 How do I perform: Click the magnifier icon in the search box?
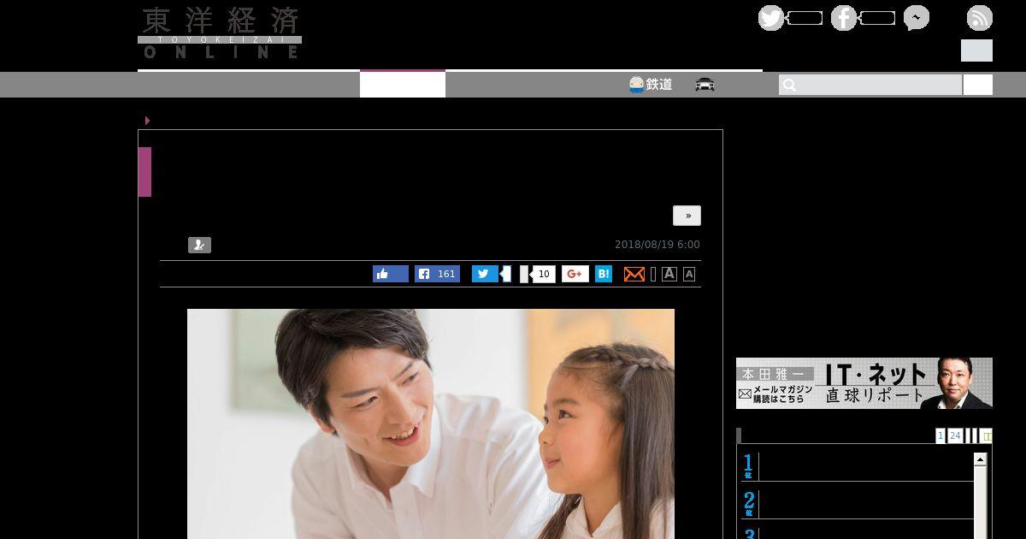(x=789, y=85)
